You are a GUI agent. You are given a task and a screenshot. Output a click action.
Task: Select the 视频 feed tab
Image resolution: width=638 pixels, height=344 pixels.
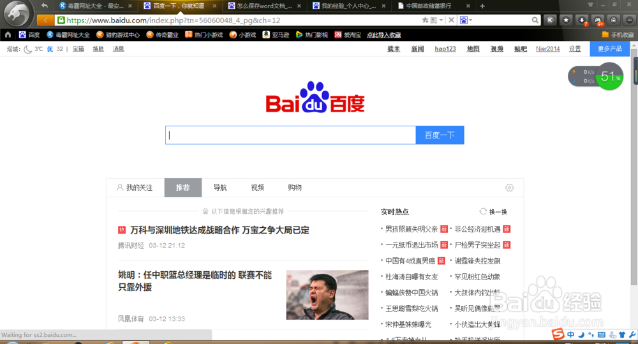pos(257,188)
